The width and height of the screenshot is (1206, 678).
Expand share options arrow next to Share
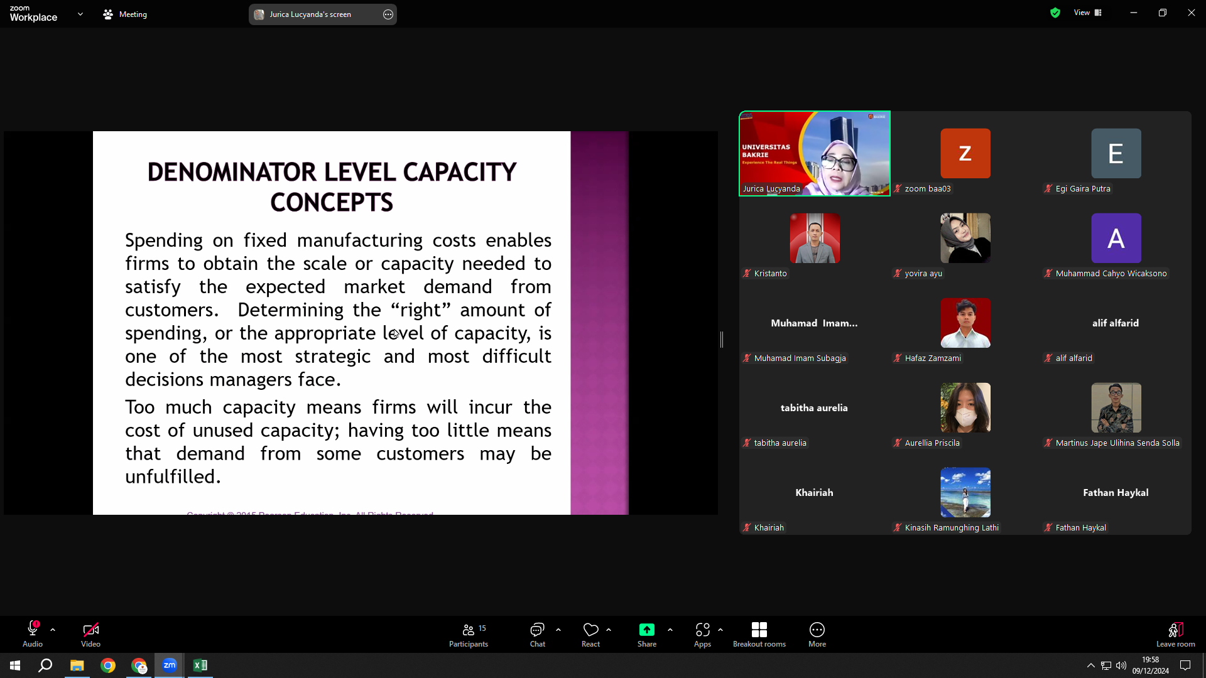click(x=670, y=629)
